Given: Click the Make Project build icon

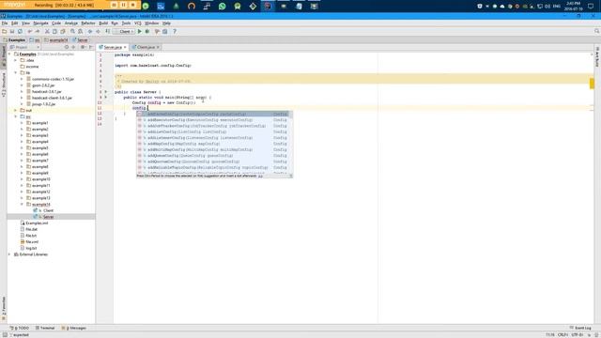Looking at the screenshot, I should coord(108,31).
